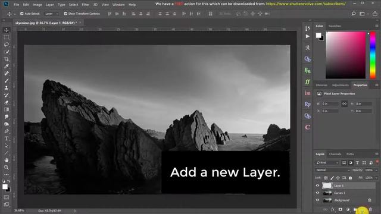Screen dimensions: 381x214
Task: Toggle layer filtering red switch
Action: point(377,162)
